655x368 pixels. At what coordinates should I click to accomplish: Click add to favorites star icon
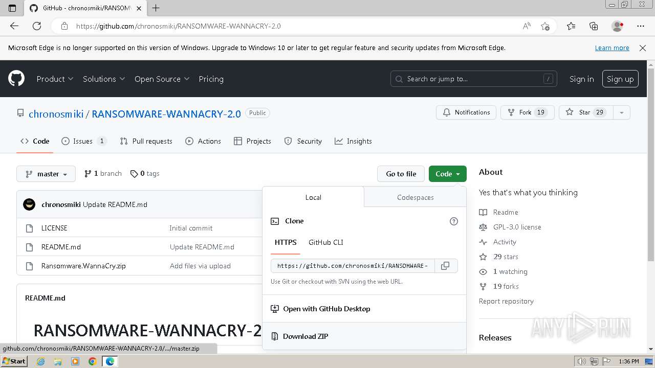tap(545, 26)
